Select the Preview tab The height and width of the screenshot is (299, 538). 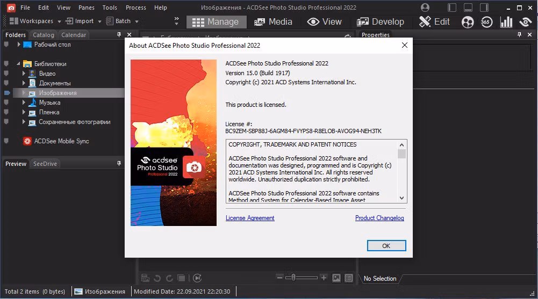point(16,164)
